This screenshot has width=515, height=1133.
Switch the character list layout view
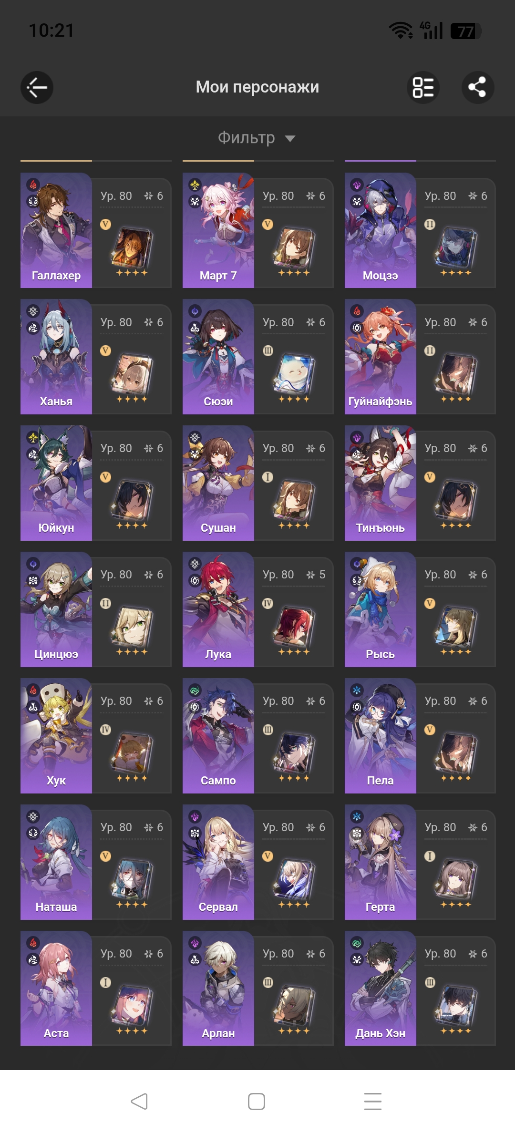coord(423,87)
